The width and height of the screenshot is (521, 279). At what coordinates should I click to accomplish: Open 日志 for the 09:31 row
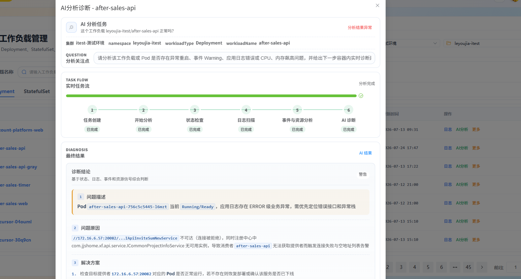click(x=448, y=130)
